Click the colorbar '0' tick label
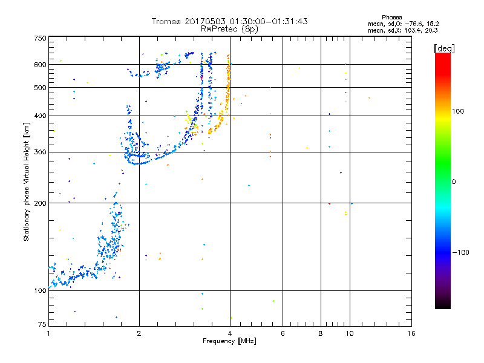 (x=454, y=182)
